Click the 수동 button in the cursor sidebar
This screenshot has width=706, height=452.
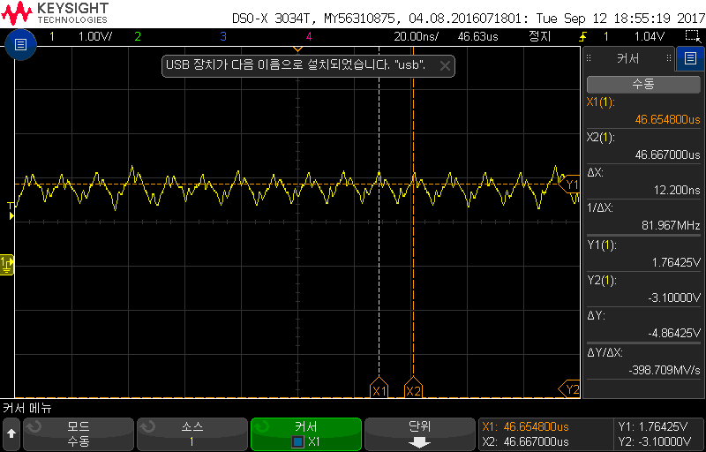point(642,84)
